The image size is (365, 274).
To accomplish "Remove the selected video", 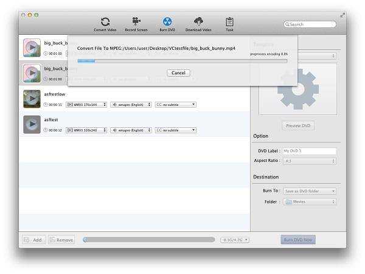I will [x=61, y=240].
